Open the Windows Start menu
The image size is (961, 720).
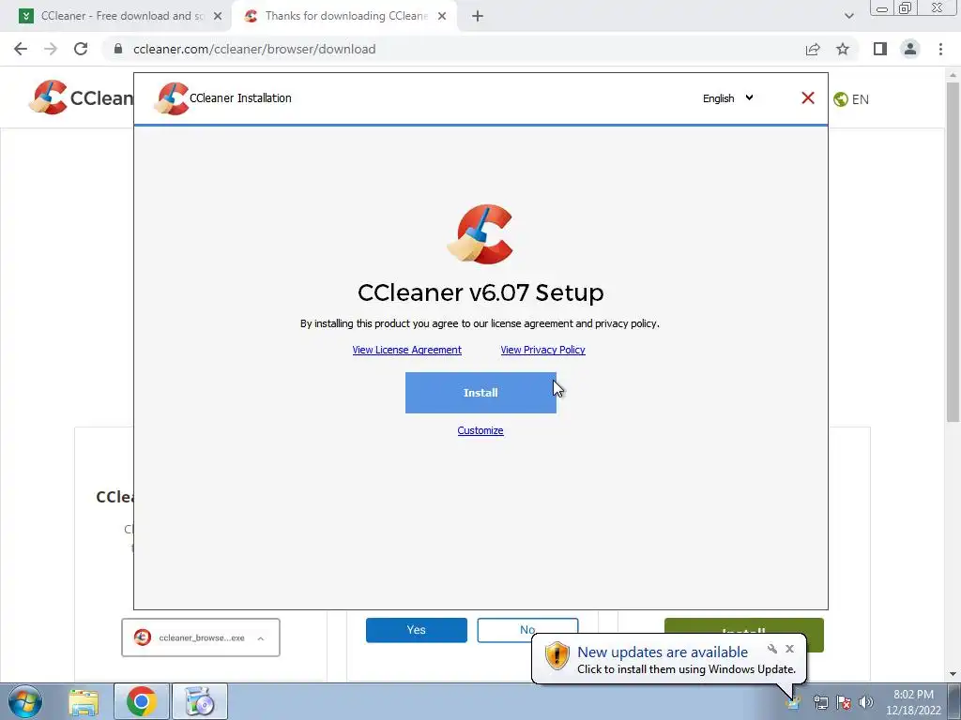[25, 701]
